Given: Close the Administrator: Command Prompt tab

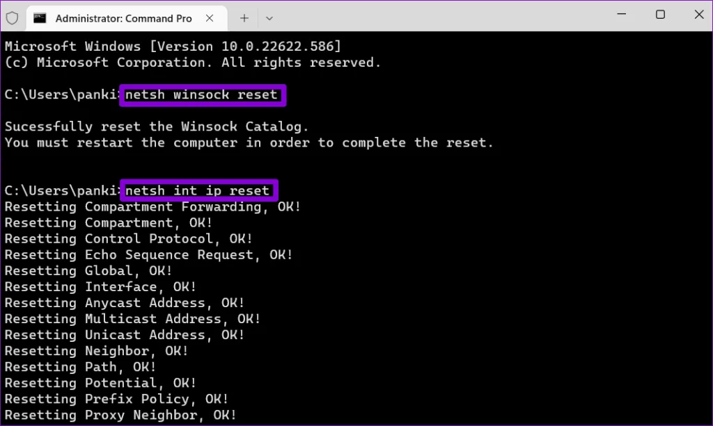Looking at the screenshot, I should (212, 18).
